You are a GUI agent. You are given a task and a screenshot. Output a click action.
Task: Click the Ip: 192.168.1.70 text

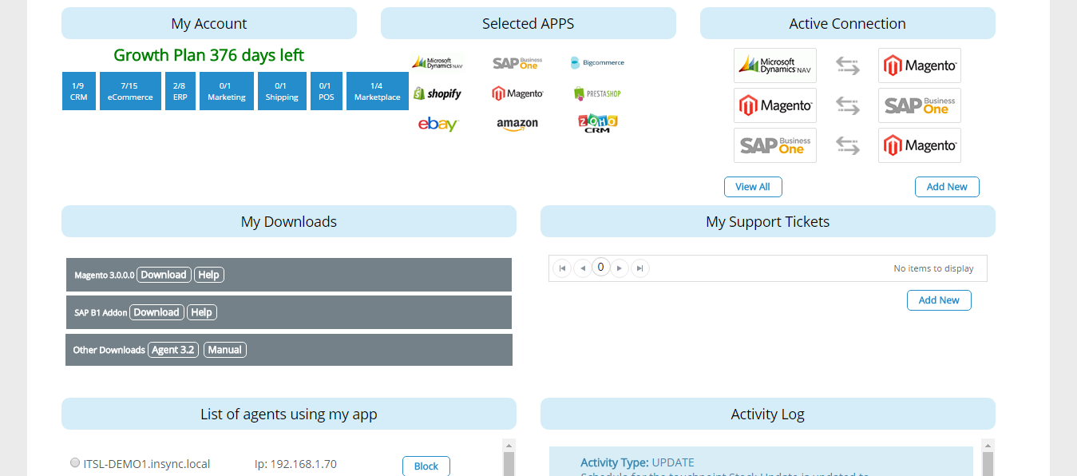[295, 464]
